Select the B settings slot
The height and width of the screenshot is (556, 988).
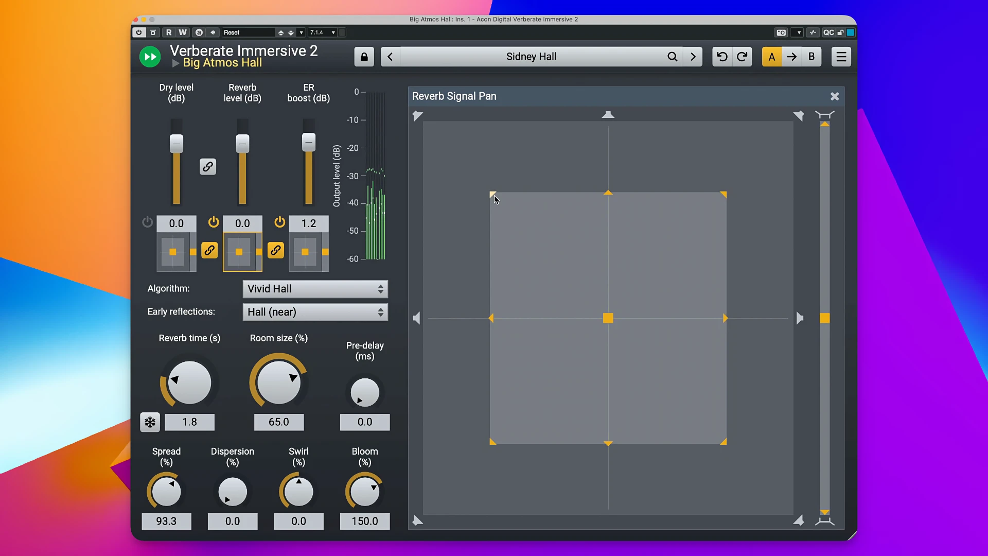811,57
